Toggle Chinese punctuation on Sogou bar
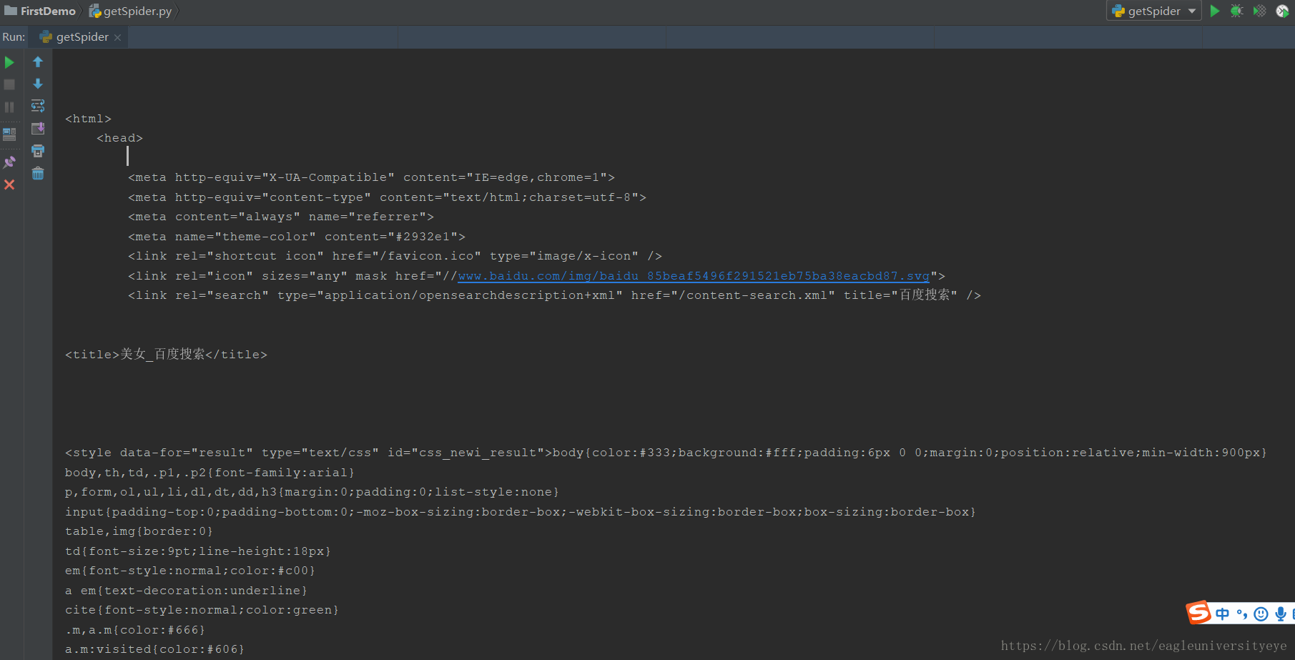This screenshot has height=660, width=1295. coord(1241,614)
